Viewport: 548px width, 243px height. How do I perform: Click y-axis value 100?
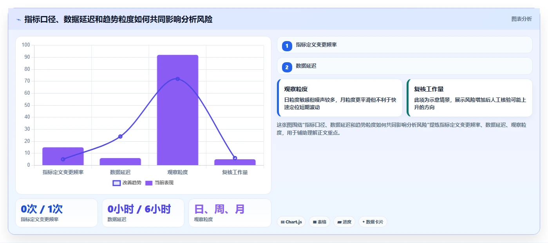(26, 45)
